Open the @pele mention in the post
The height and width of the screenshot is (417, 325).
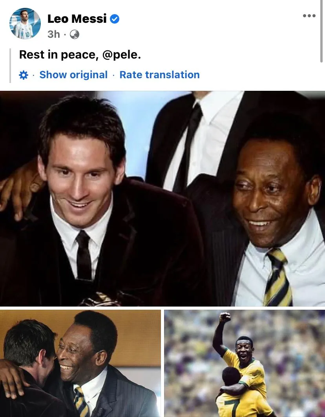(121, 55)
